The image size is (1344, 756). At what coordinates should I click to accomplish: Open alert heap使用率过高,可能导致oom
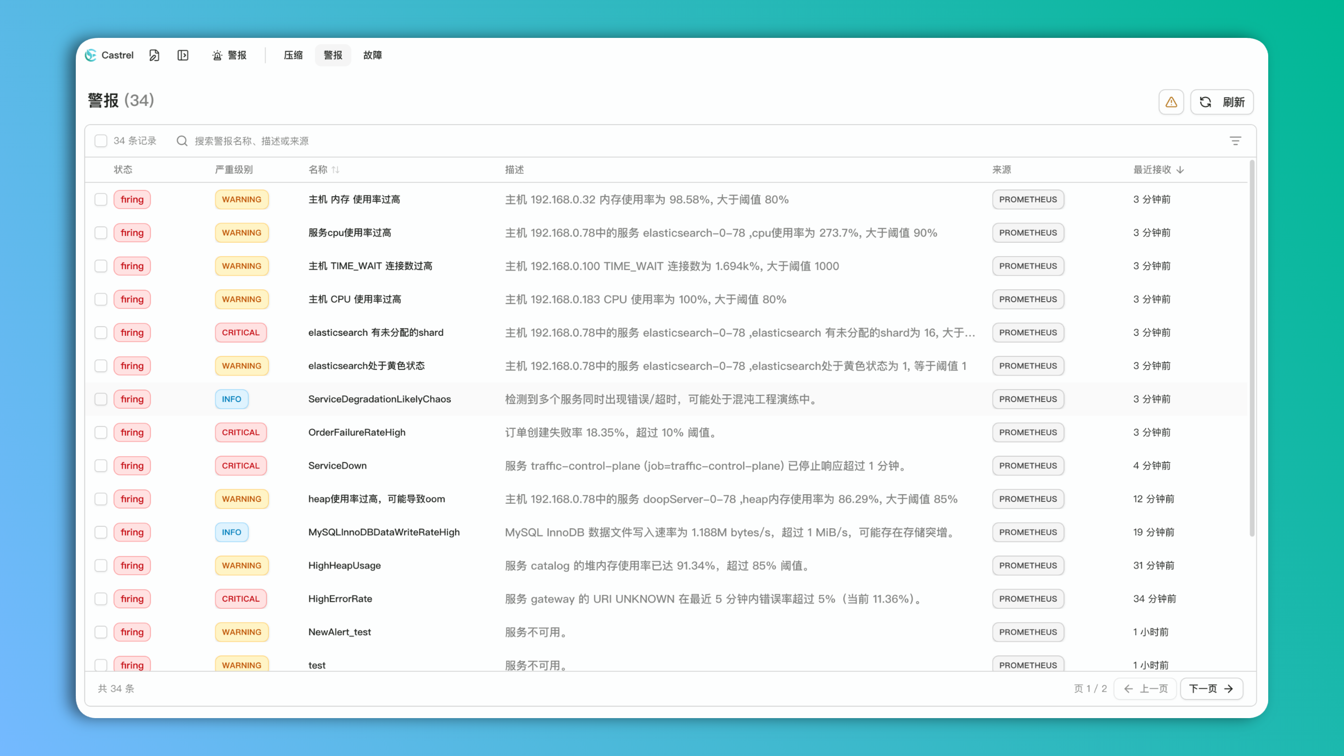click(x=376, y=499)
